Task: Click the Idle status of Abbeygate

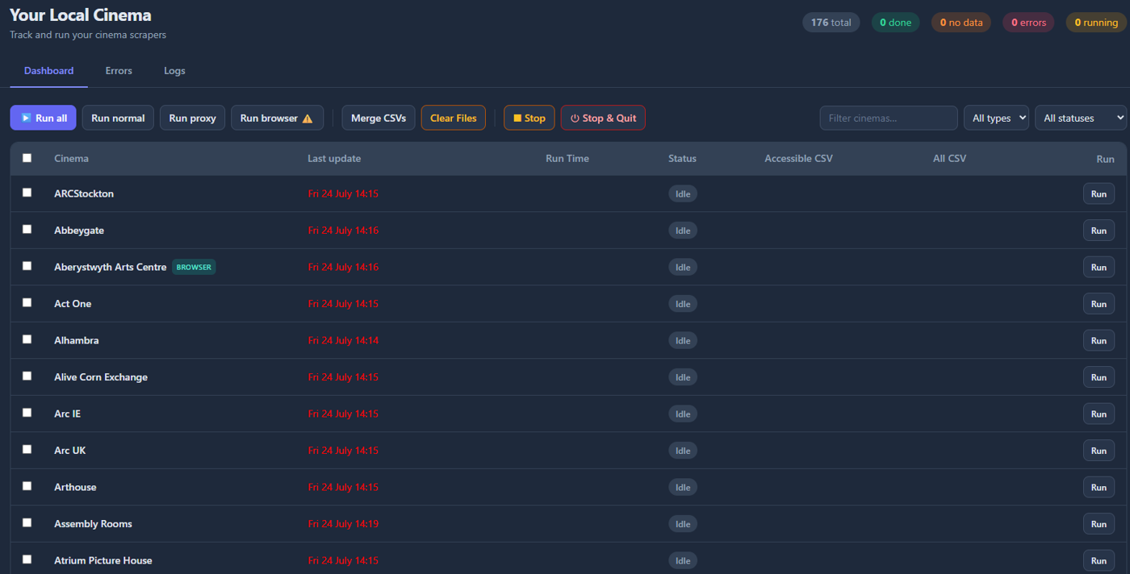Action: [683, 231]
